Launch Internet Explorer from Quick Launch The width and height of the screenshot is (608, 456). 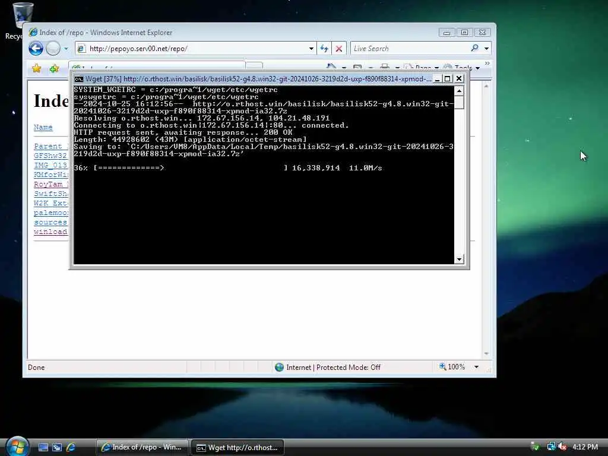71,448
